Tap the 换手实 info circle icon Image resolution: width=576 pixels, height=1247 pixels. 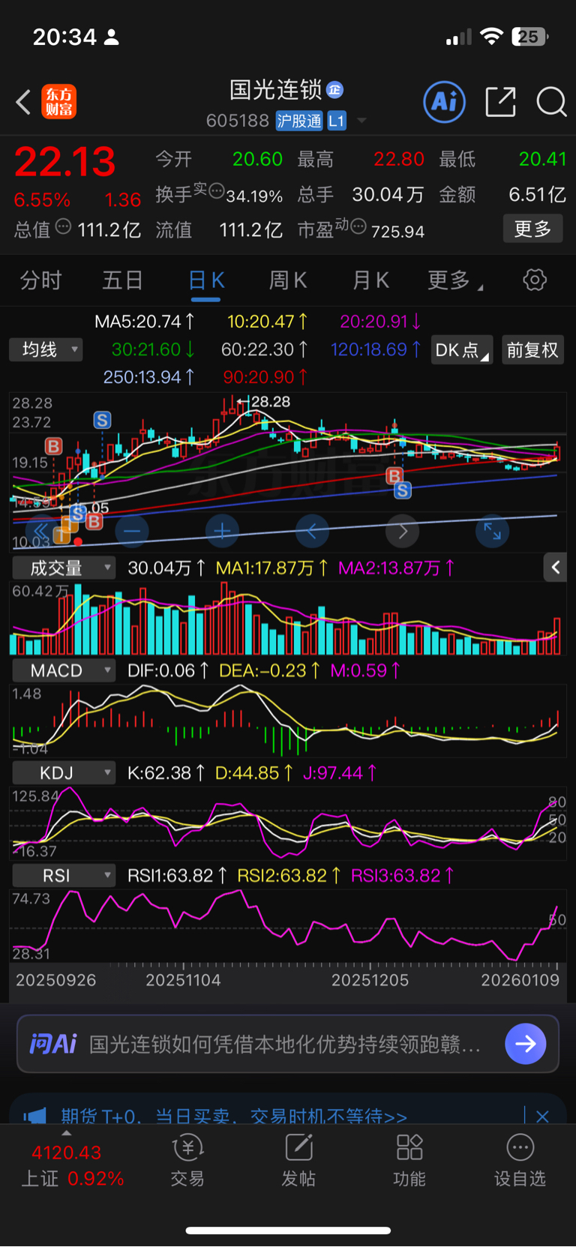coord(216,190)
